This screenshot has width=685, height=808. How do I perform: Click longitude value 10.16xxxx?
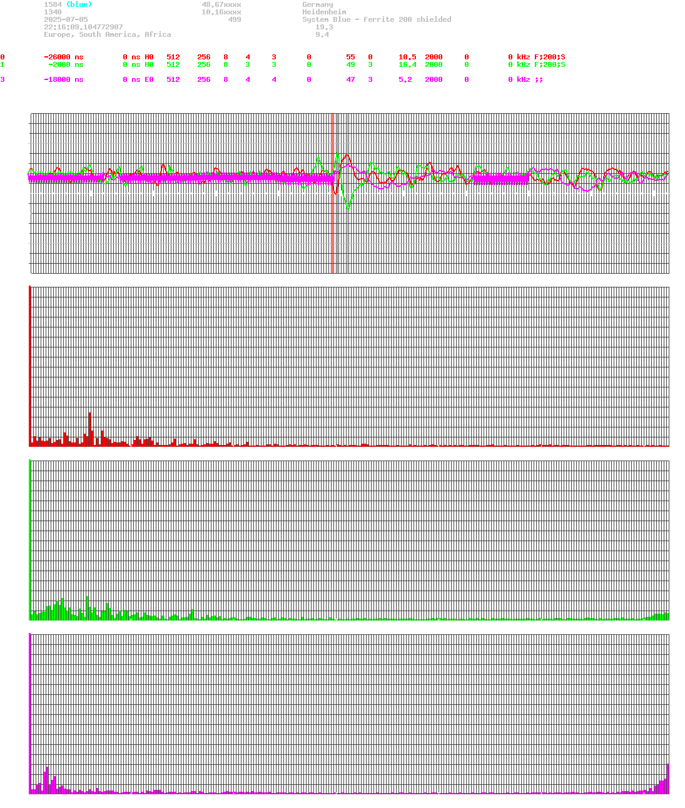pyautogui.click(x=221, y=12)
